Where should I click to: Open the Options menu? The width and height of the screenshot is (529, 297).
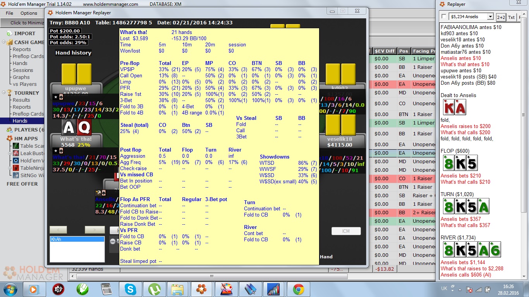(29, 13)
